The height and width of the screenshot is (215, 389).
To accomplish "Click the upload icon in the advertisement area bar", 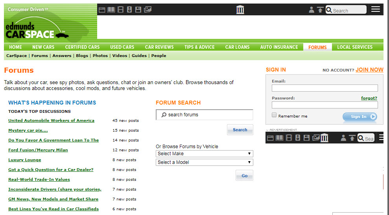I will pyautogui.click(x=352, y=138).
